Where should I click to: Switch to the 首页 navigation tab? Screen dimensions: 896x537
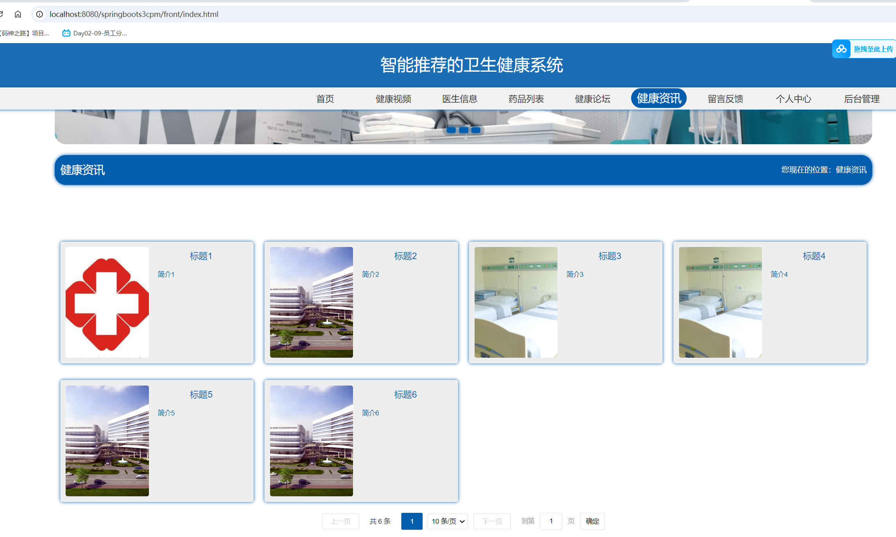tap(325, 99)
